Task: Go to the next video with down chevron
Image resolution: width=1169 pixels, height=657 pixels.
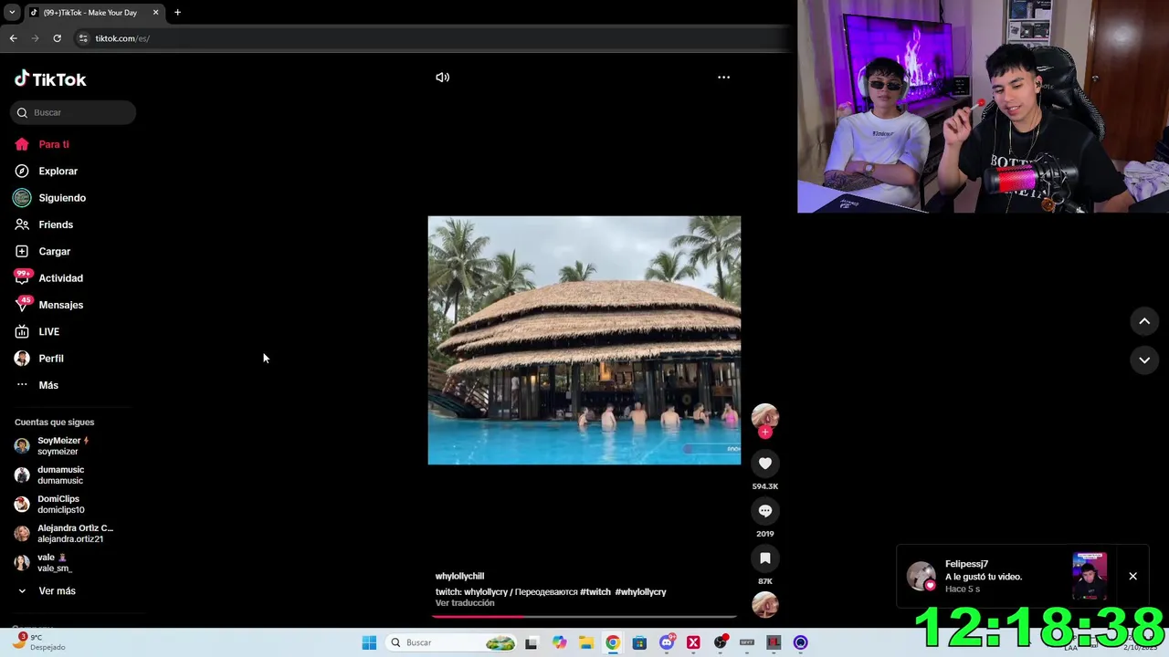Action: [x=1144, y=360]
